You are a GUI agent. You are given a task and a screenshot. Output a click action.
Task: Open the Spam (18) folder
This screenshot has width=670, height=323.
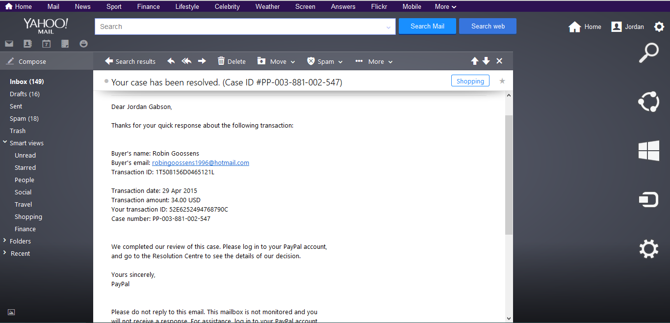coord(24,118)
